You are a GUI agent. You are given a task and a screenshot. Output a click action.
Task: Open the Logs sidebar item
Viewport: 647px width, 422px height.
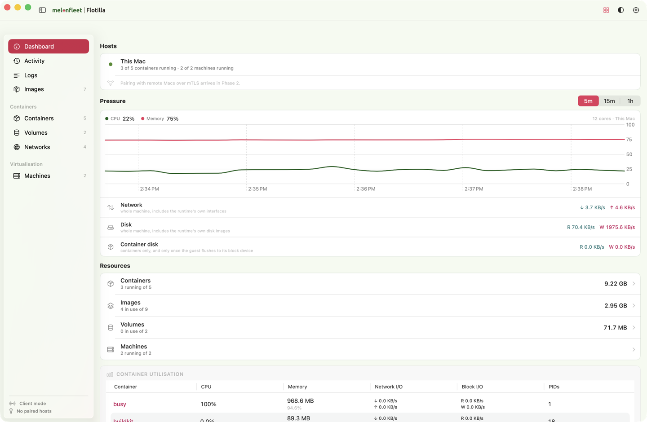point(49,75)
